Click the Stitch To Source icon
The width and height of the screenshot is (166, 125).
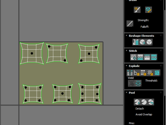(x=147, y=57)
